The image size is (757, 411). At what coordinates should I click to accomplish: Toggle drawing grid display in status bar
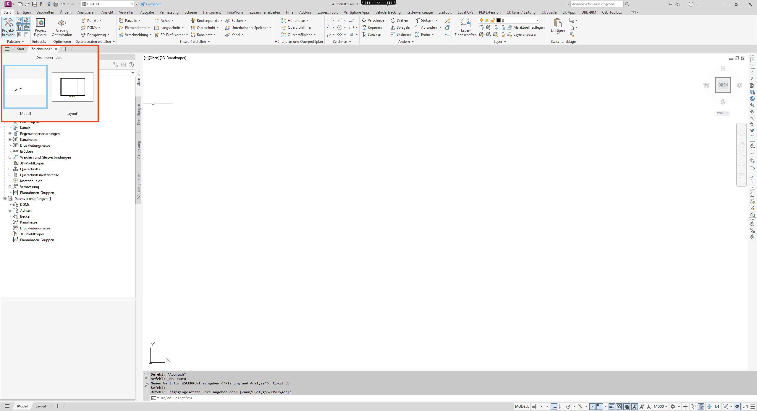[x=534, y=407]
